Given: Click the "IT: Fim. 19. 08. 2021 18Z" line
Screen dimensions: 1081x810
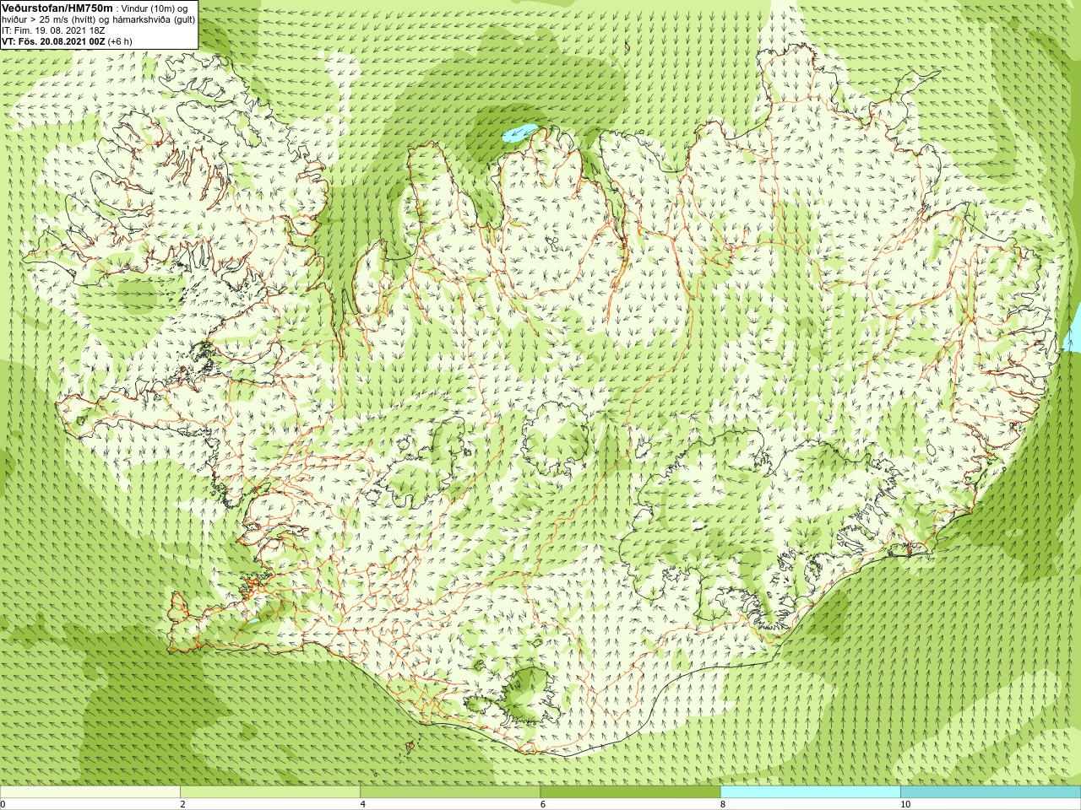Looking at the screenshot, I should [x=53, y=30].
